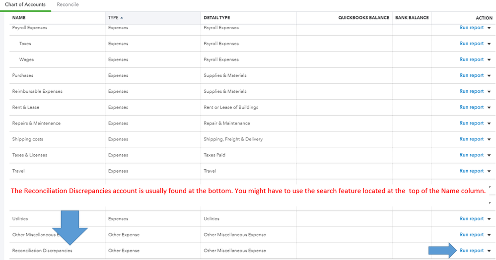Click 'Shipping, Freight & Delivery' detail type

[233, 139]
